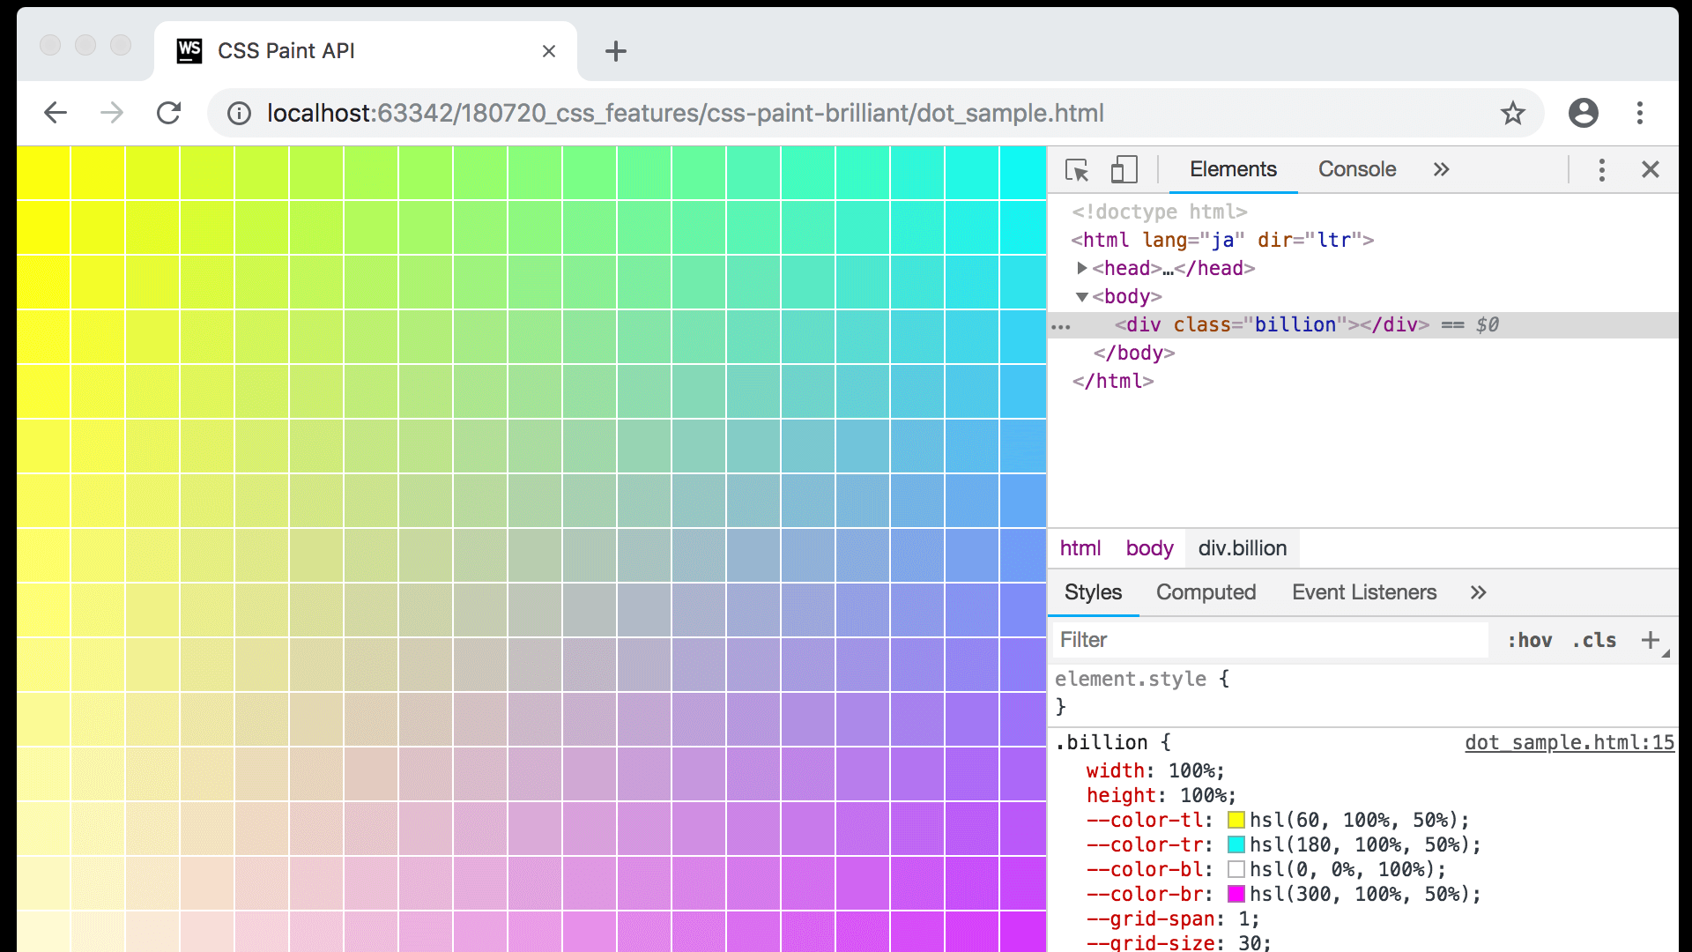This screenshot has width=1692, height=952.
Task: Click the --color-br magenta color swatch
Action: point(1236,894)
